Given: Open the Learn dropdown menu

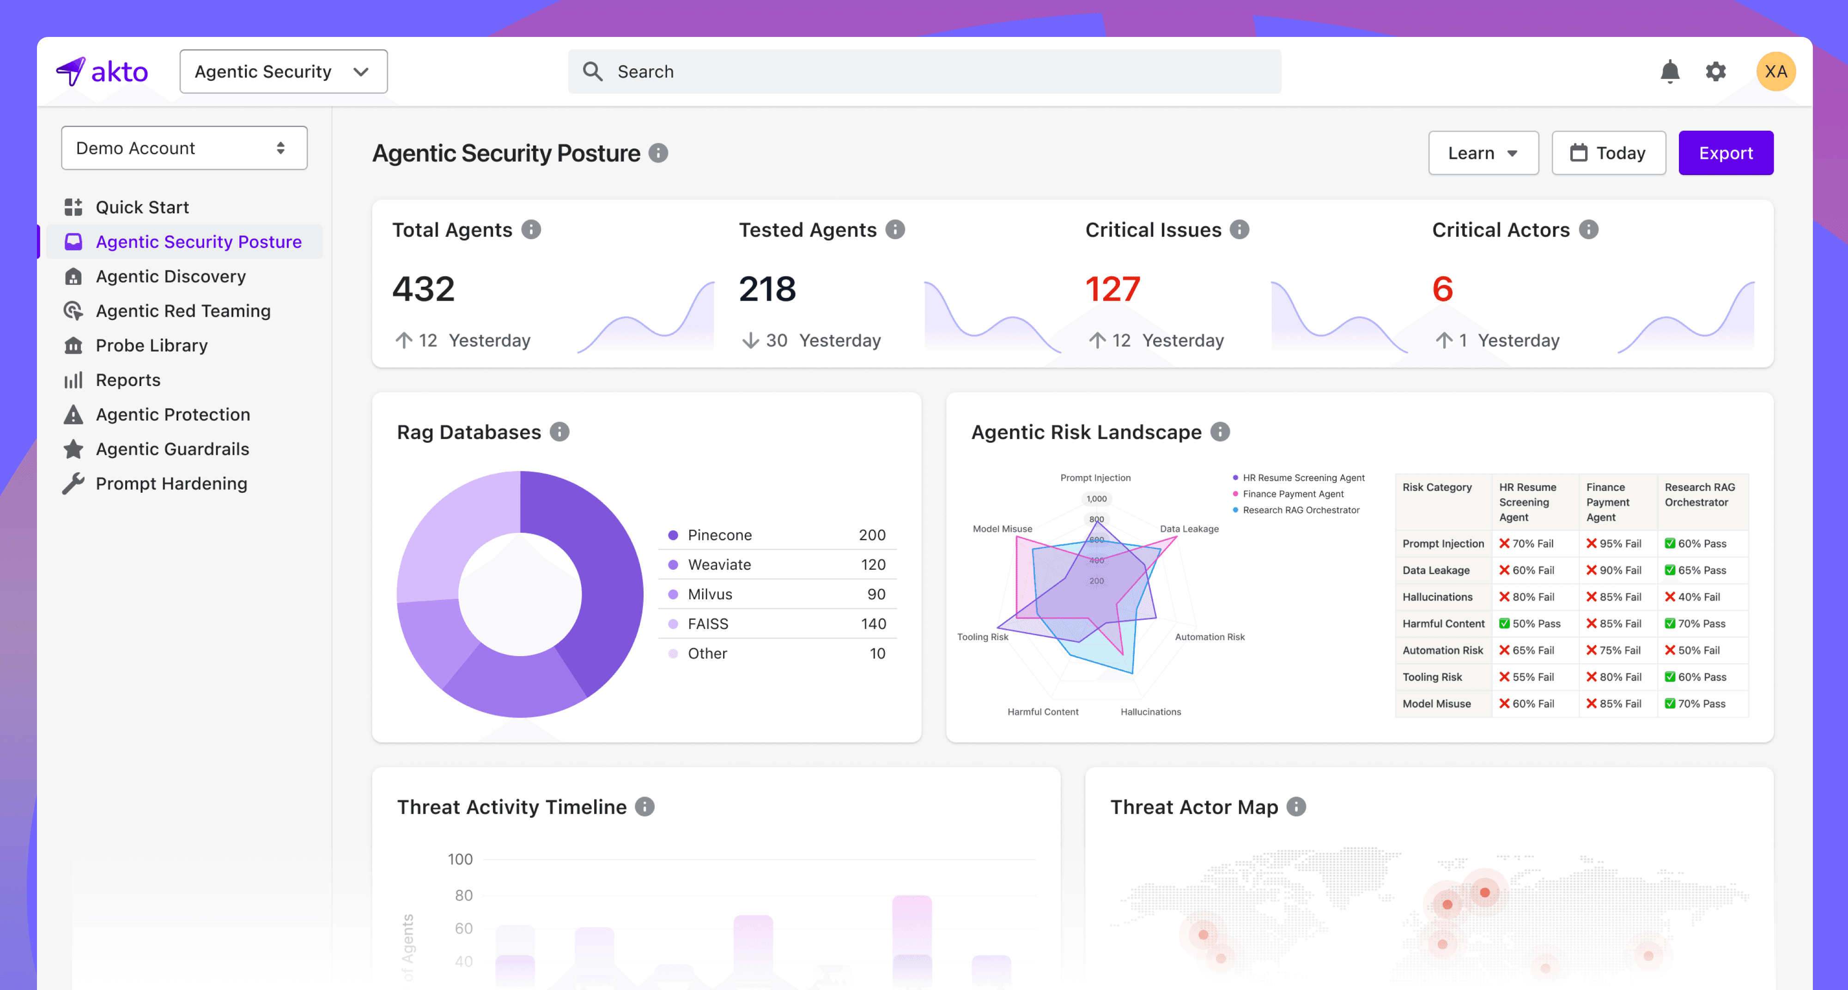Looking at the screenshot, I should 1483,153.
